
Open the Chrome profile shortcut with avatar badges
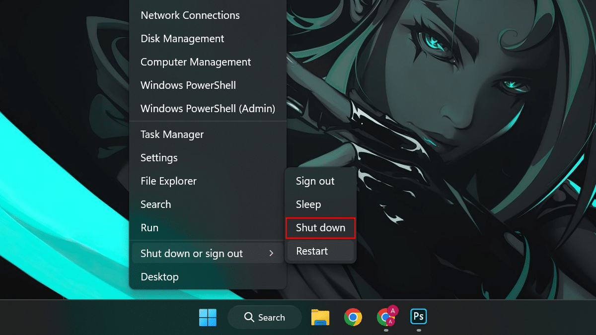pyautogui.click(x=387, y=316)
